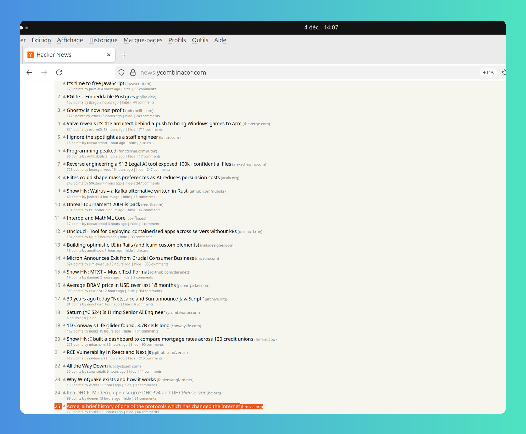Open "It's time to free JavaScript" story
Screen dimensions: 526x434
coord(95,83)
